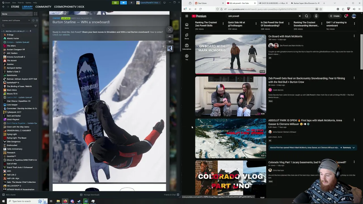The width and height of the screenshot is (363, 204).
Task: Open ABSOLUT PARK IS OPEN video thumbnail
Action: pyautogui.click(x=231, y=138)
